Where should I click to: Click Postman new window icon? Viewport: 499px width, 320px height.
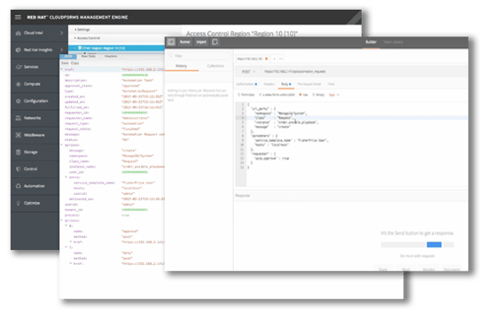click(x=214, y=42)
